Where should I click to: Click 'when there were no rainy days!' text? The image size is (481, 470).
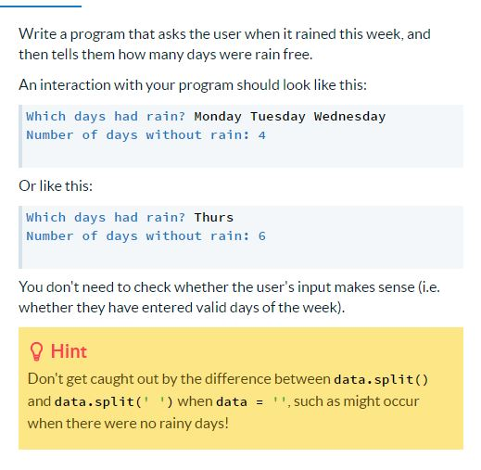(x=128, y=424)
